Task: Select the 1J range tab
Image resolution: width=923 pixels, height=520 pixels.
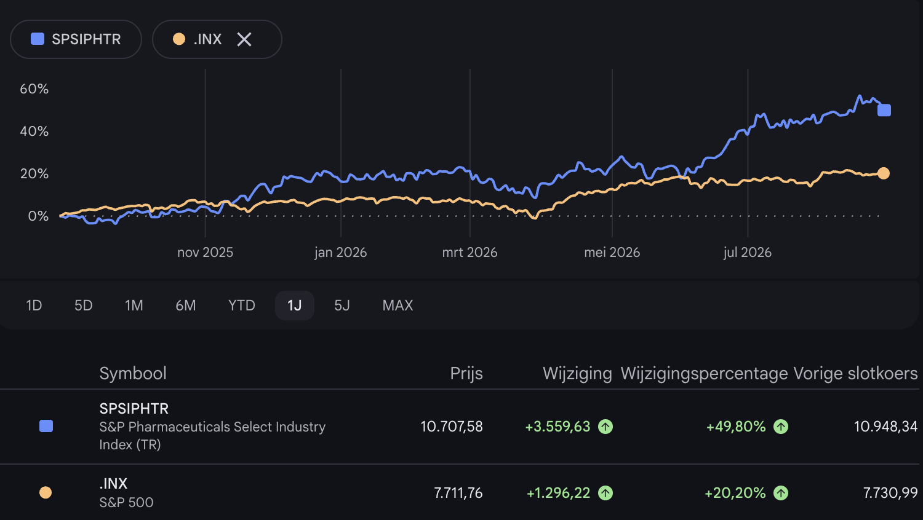Action: pyautogui.click(x=295, y=305)
